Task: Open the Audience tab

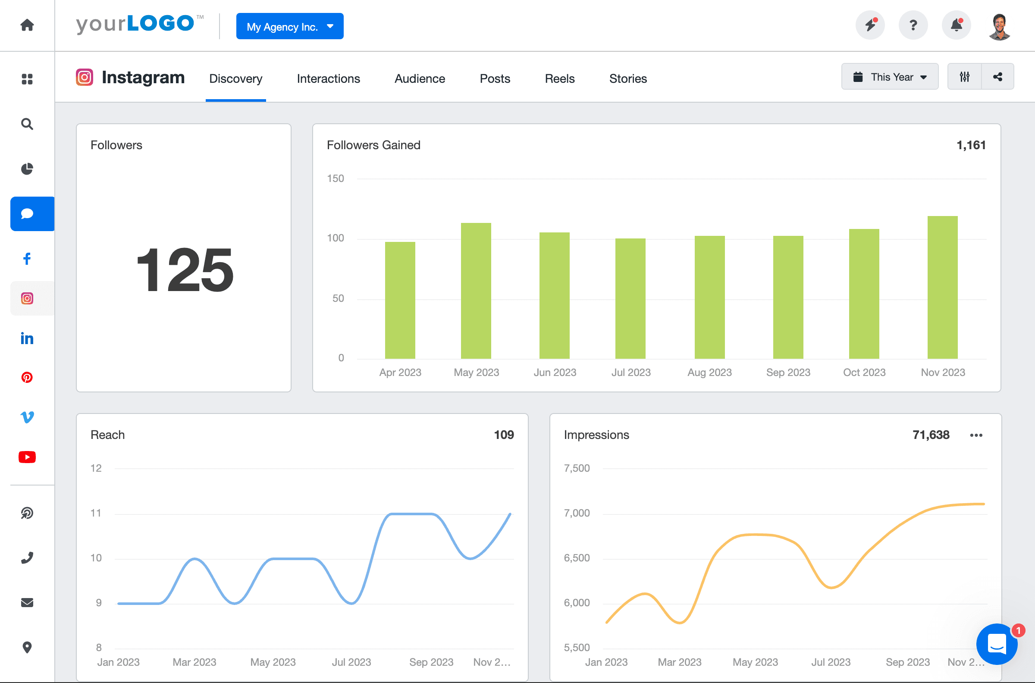Action: (x=419, y=78)
